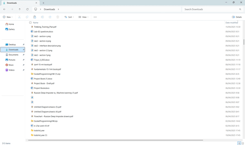Expand the Sort dropdown
The width and height of the screenshot is (245, 145).
69,17
